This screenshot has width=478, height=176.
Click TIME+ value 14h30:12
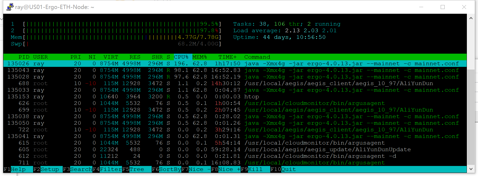(226, 84)
